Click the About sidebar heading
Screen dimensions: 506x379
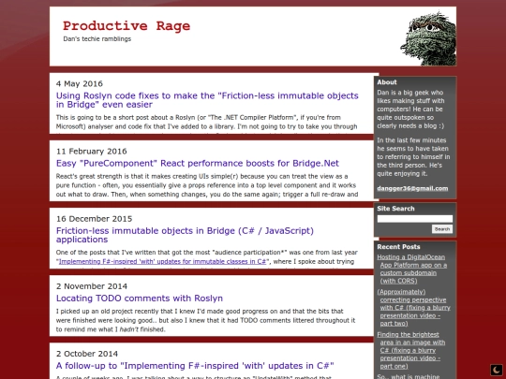click(387, 82)
